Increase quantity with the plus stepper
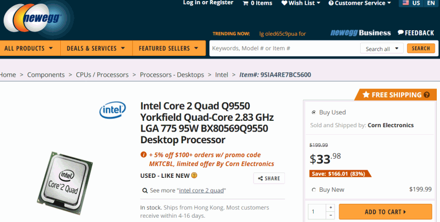The image size is (440, 222). coord(331,208)
